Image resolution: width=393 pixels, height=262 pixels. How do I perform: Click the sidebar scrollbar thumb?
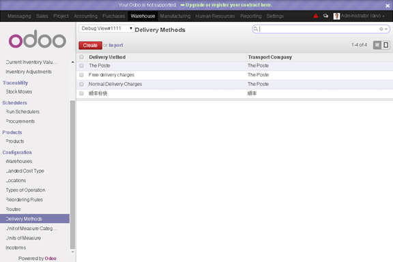[73, 175]
